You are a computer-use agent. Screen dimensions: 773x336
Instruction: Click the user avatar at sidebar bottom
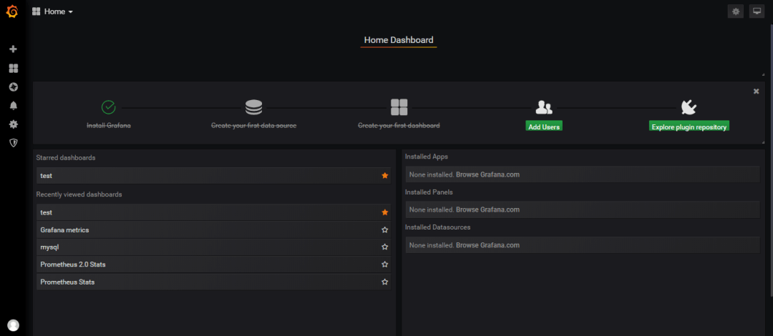click(14, 325)
